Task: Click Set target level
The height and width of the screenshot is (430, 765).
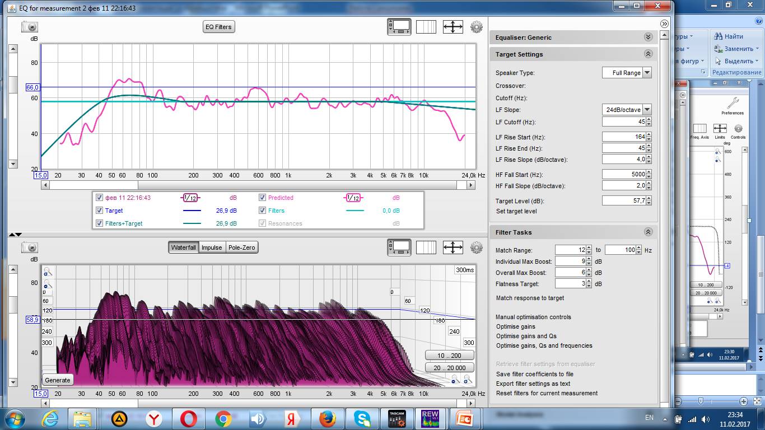Action: 516,211
